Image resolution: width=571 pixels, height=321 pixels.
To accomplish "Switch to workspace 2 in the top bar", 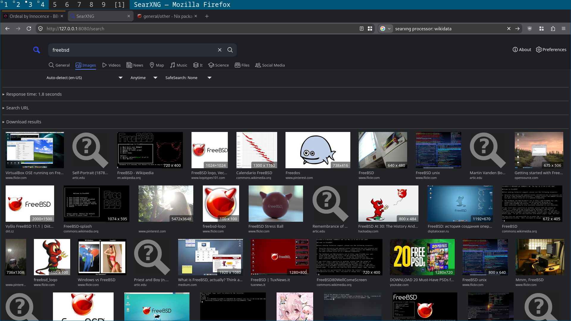I will (18, 4).
